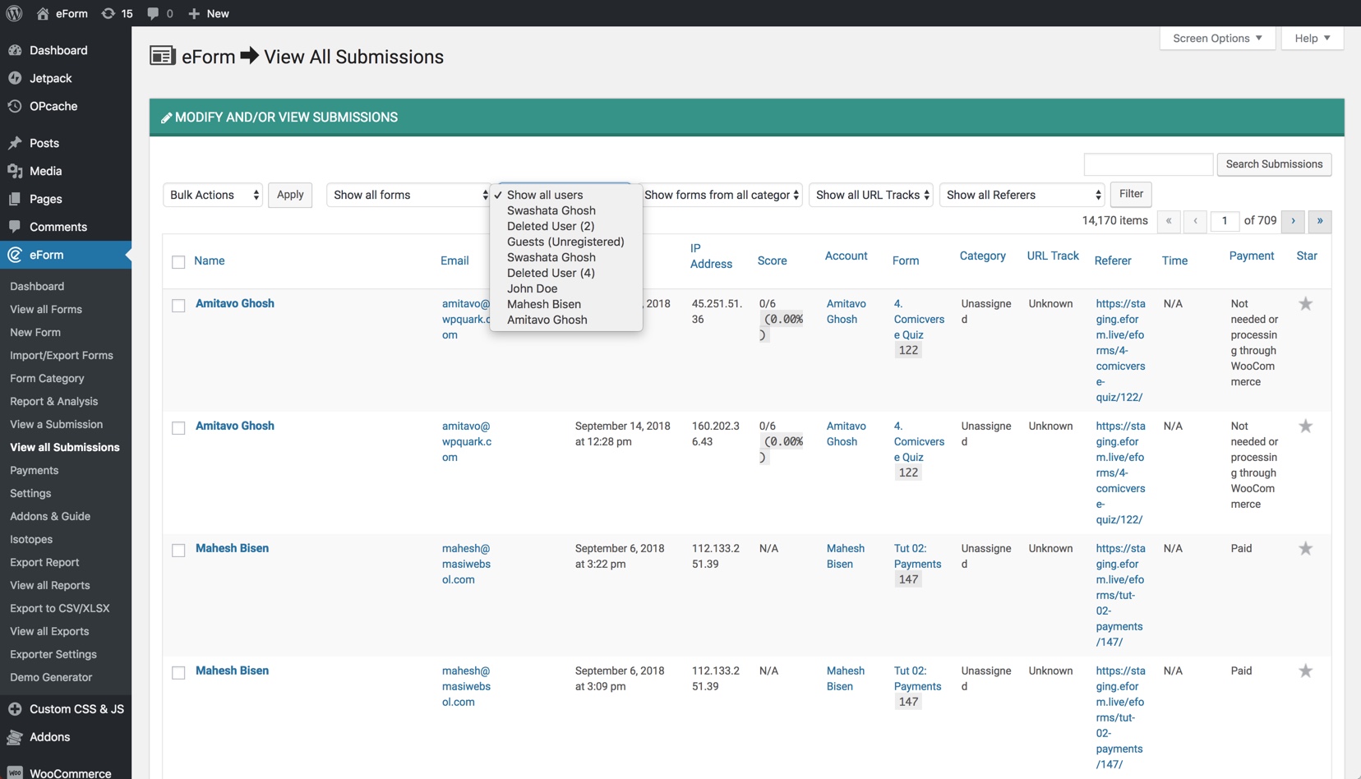Sort table by Score column
Screen dimensions: 1361x779
(x=772, y=260)
